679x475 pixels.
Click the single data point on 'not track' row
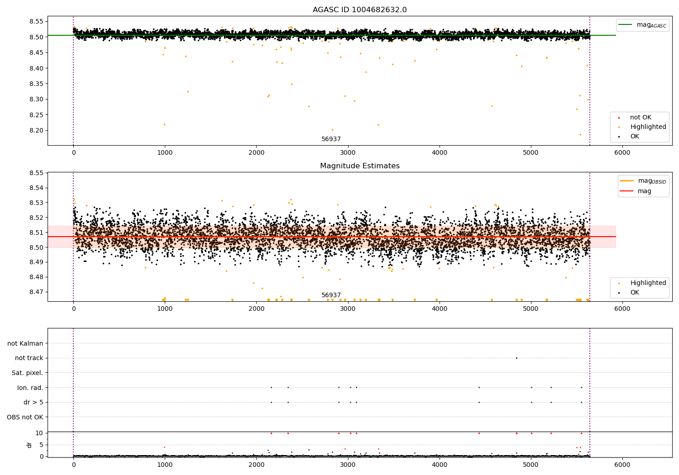(x=516, y=358)
